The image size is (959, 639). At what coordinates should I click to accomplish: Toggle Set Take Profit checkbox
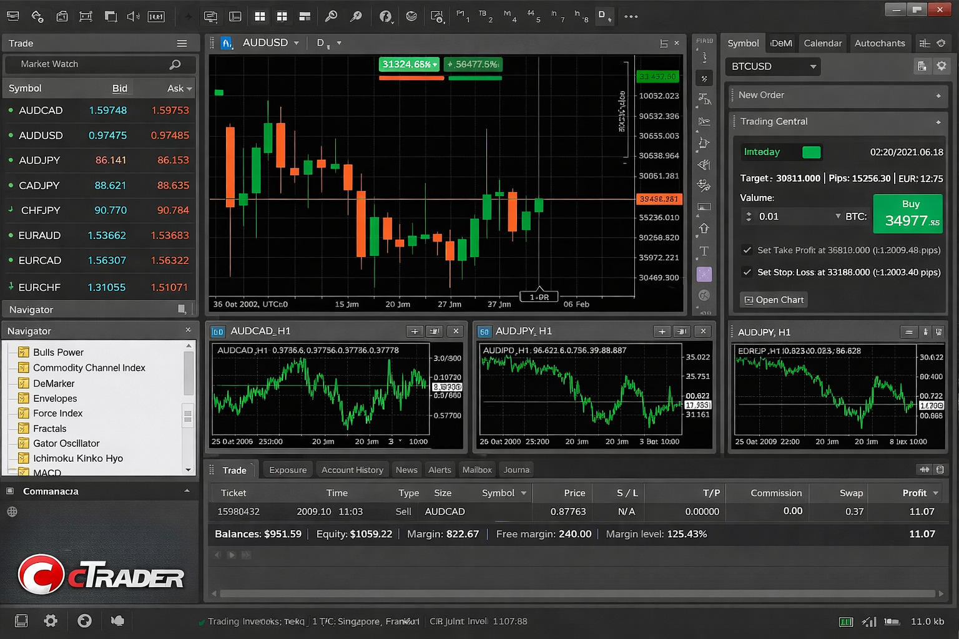pyautogui.click(x=747, y=250)
